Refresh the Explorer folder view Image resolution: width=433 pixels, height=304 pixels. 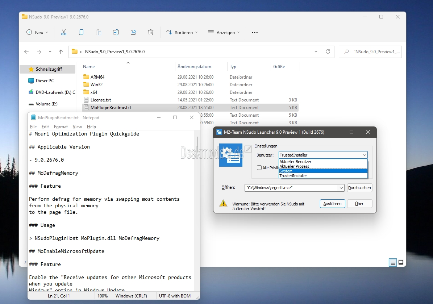tap(328, 51)
